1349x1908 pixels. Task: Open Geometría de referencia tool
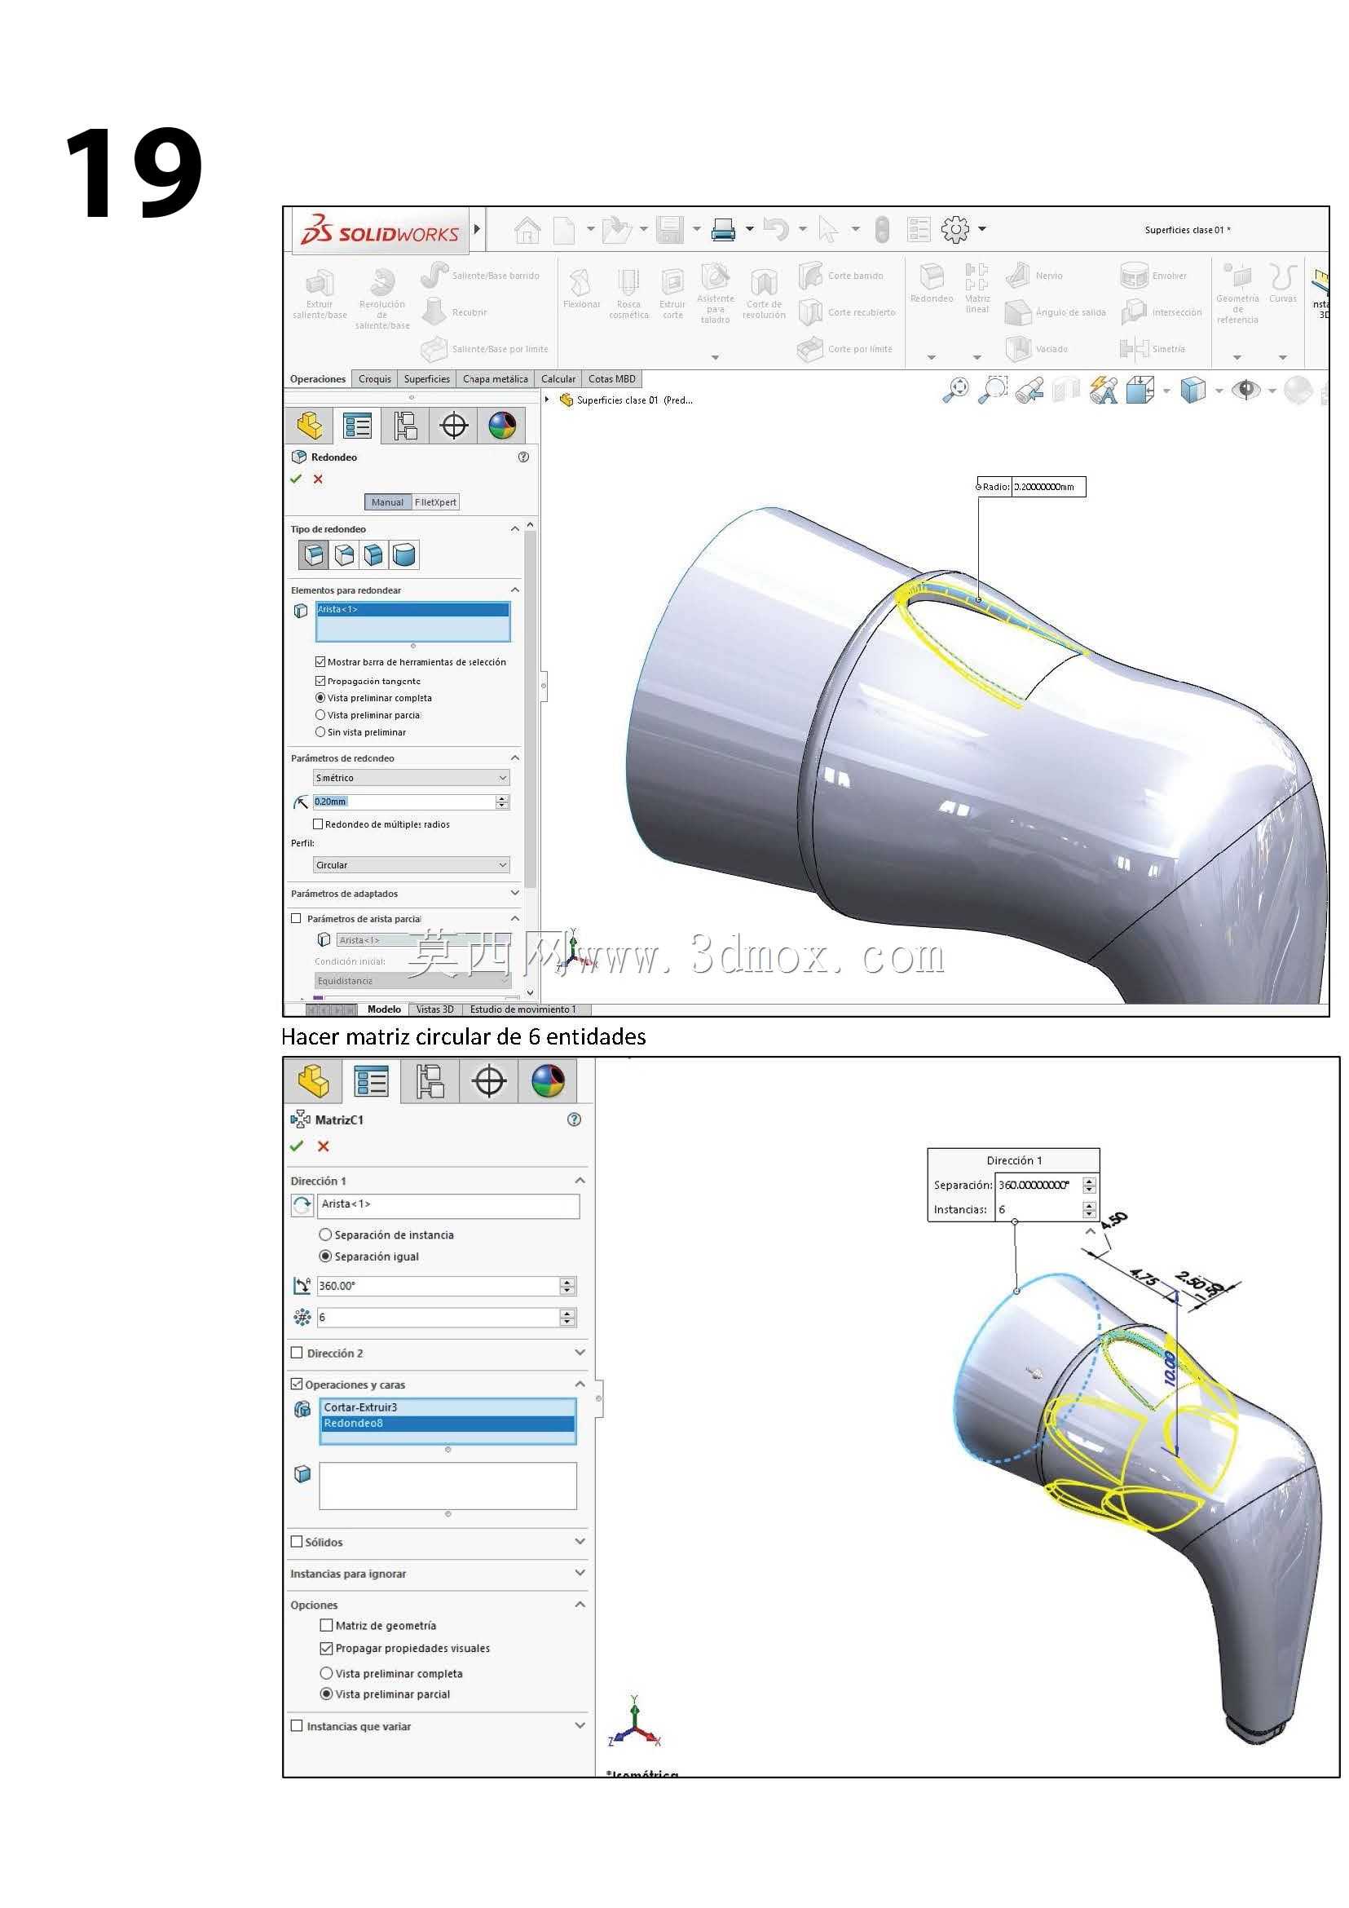point(1237,294)
